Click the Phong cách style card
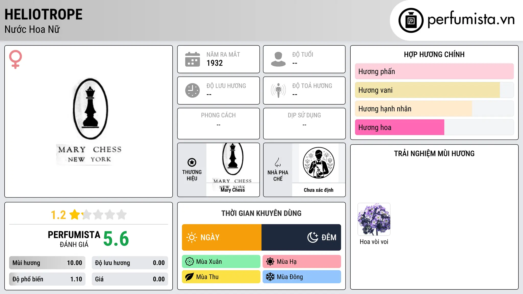The height and width of the screenshot is (294, 523). (x=218, y=124)
